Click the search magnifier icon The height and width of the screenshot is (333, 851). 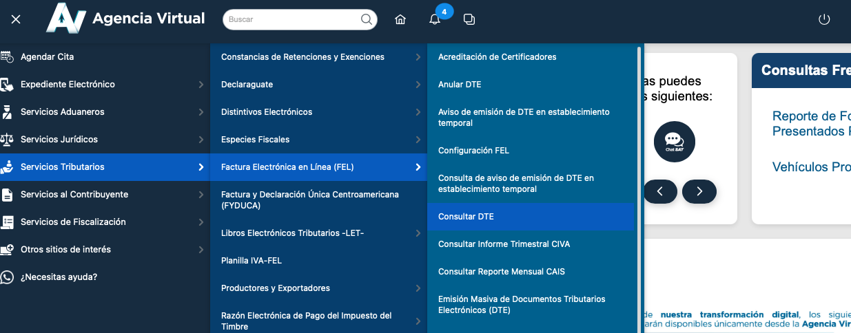pyautogui.click(x=367, y=19)
